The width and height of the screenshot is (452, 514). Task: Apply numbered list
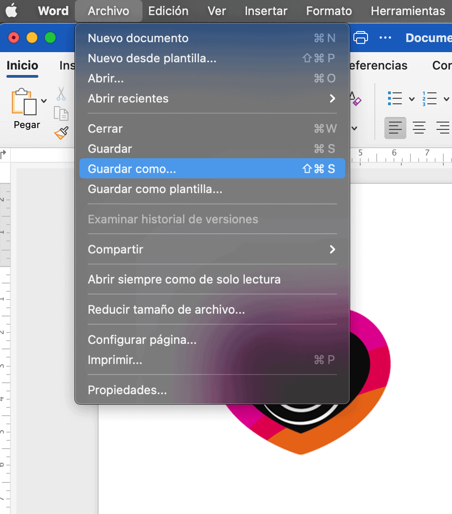pyautogui.click(x=430, y=98)
